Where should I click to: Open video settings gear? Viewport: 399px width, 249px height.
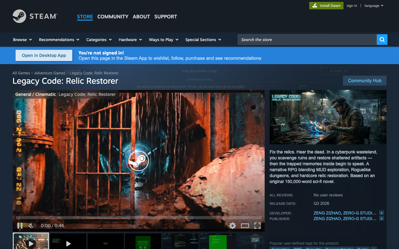(233, 226)
